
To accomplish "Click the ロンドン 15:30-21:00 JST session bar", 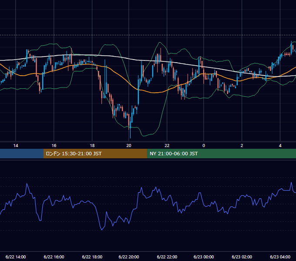I will point(95,154).
